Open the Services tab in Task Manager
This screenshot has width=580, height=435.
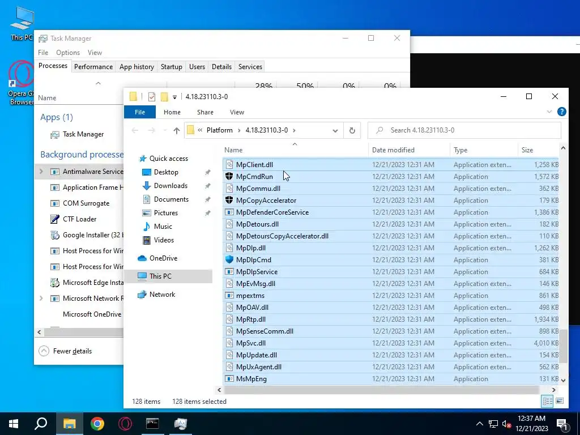point(250,67)
